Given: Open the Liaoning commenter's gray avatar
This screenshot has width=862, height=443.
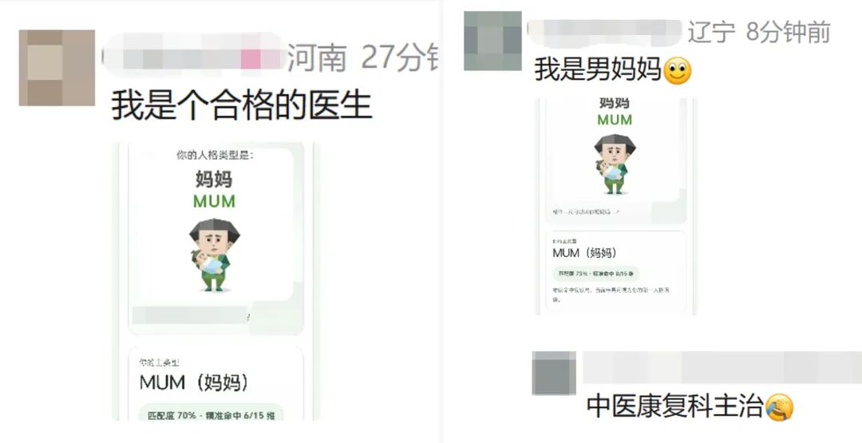Looking at the screenshot, I should (x=492, y=41).
